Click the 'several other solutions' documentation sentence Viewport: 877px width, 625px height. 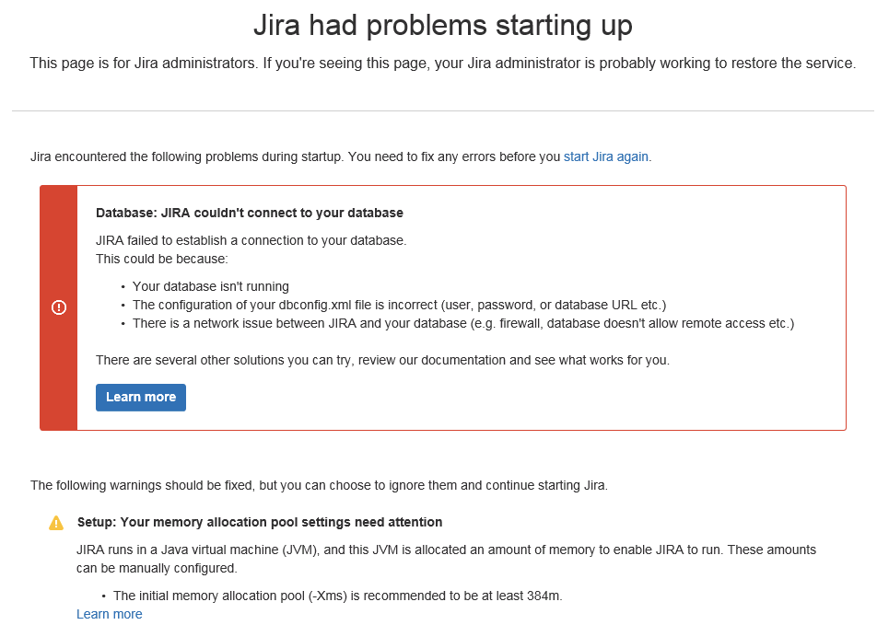[x=382, y=360]
